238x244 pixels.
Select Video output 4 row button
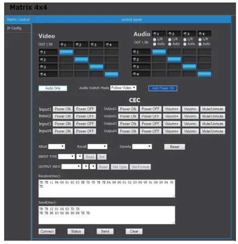coord(48,74)
